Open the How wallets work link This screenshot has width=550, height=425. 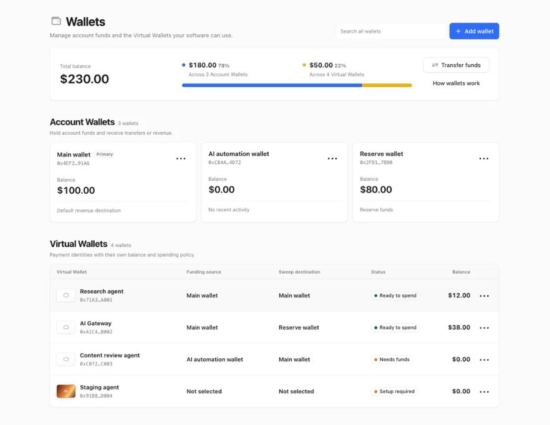pyautogui.click(x=456, y=83)
